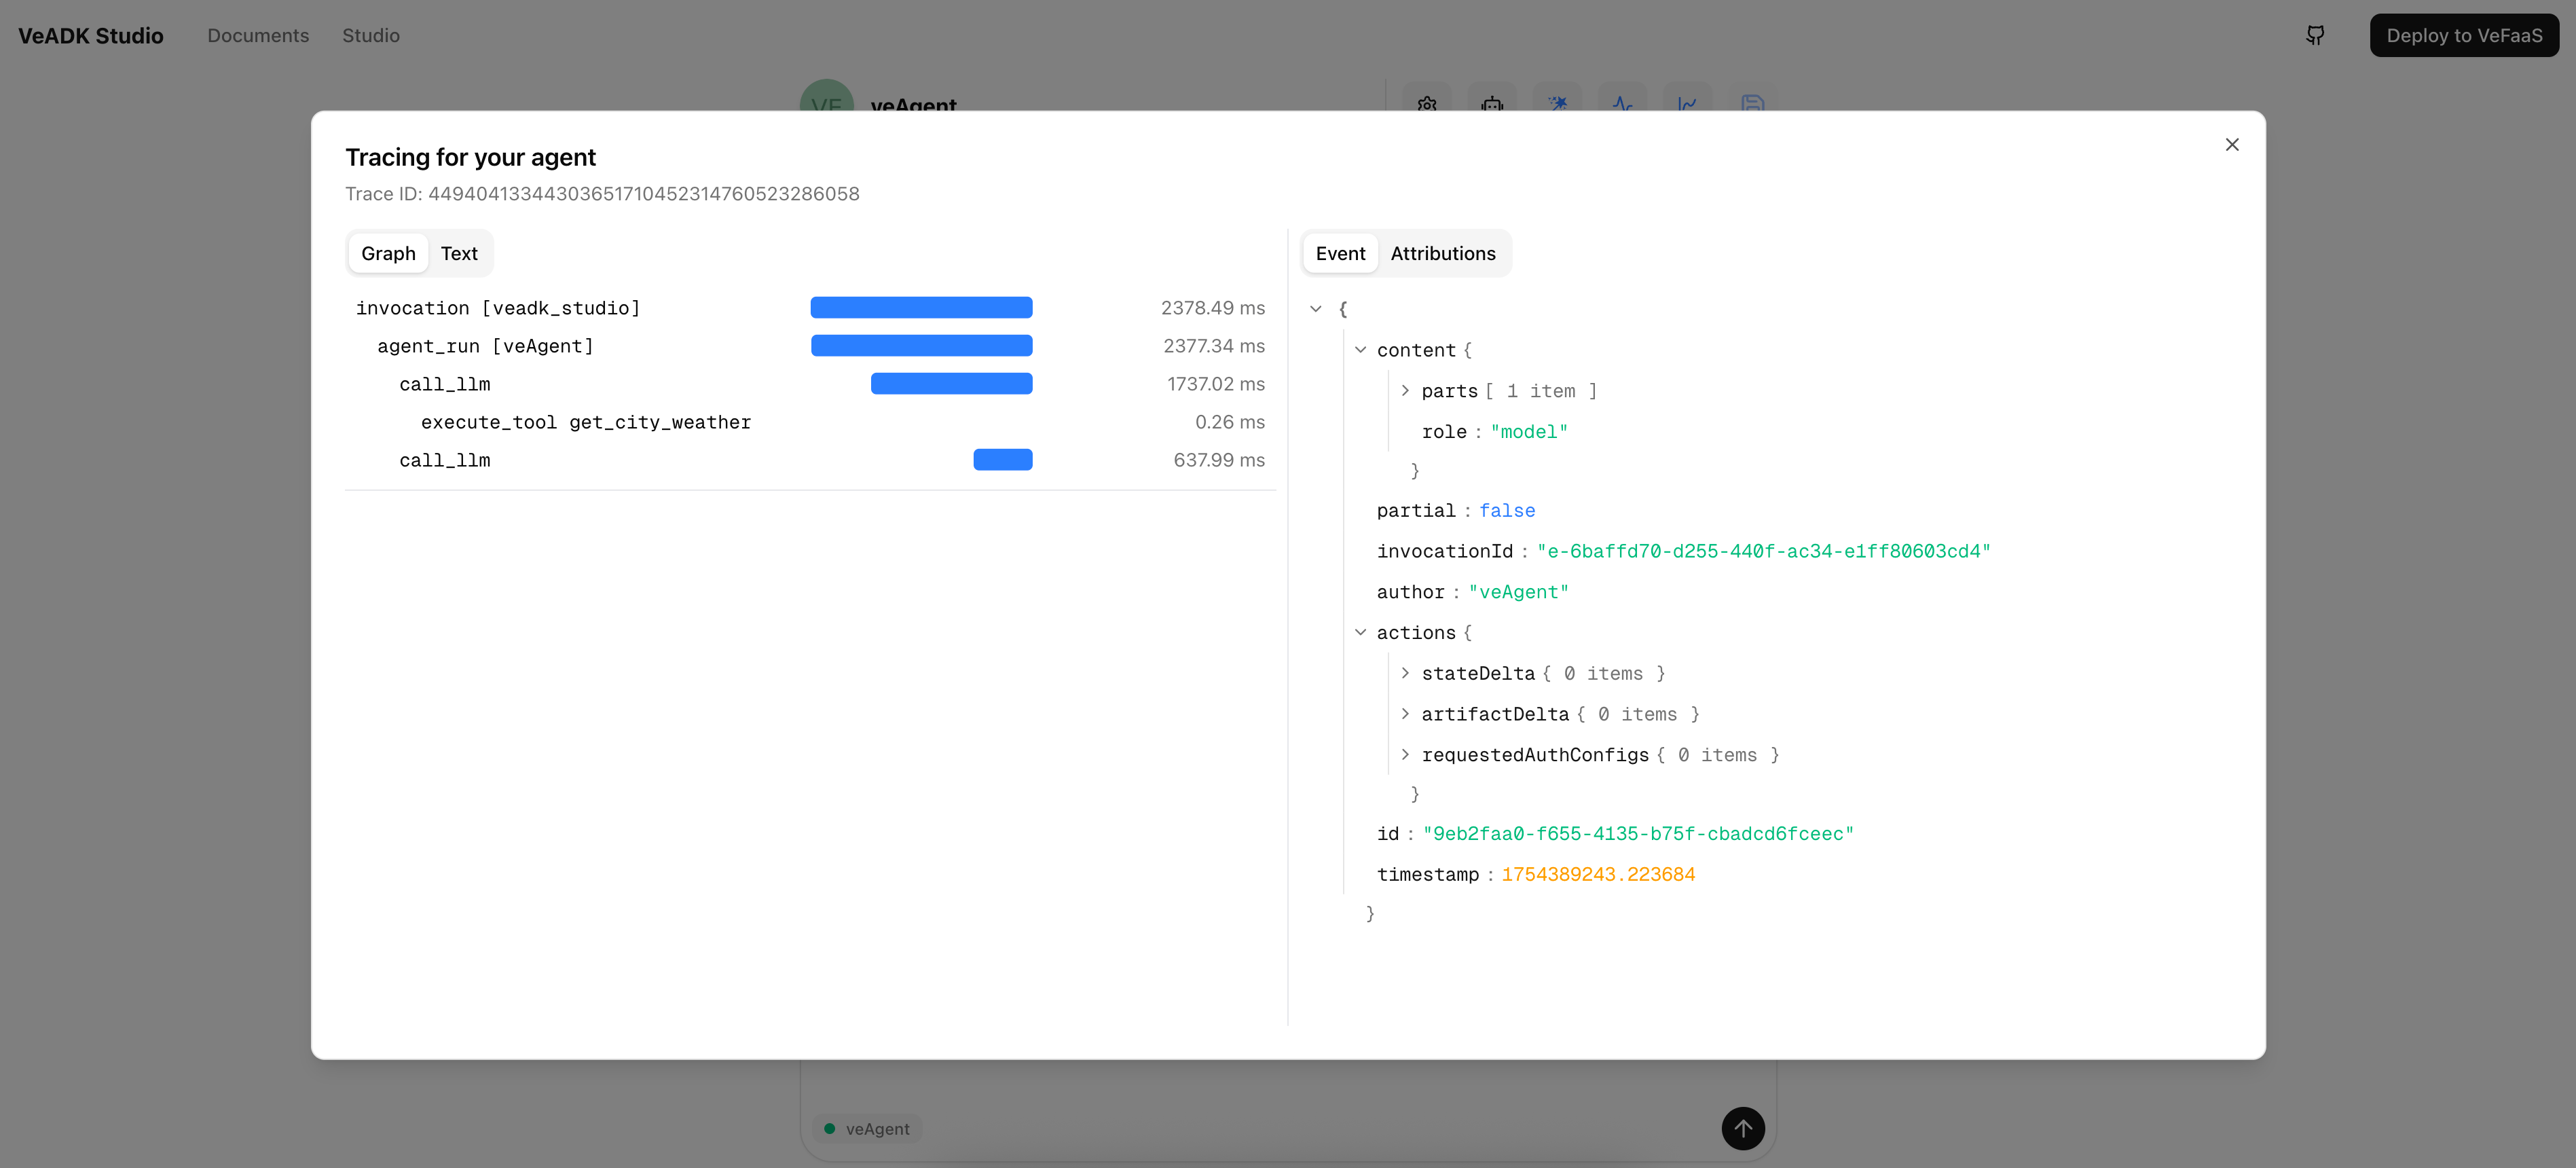Viewport: 2576px width, 1168px height.
Task: Expand the artifactDelta node
Action: 1405,714
